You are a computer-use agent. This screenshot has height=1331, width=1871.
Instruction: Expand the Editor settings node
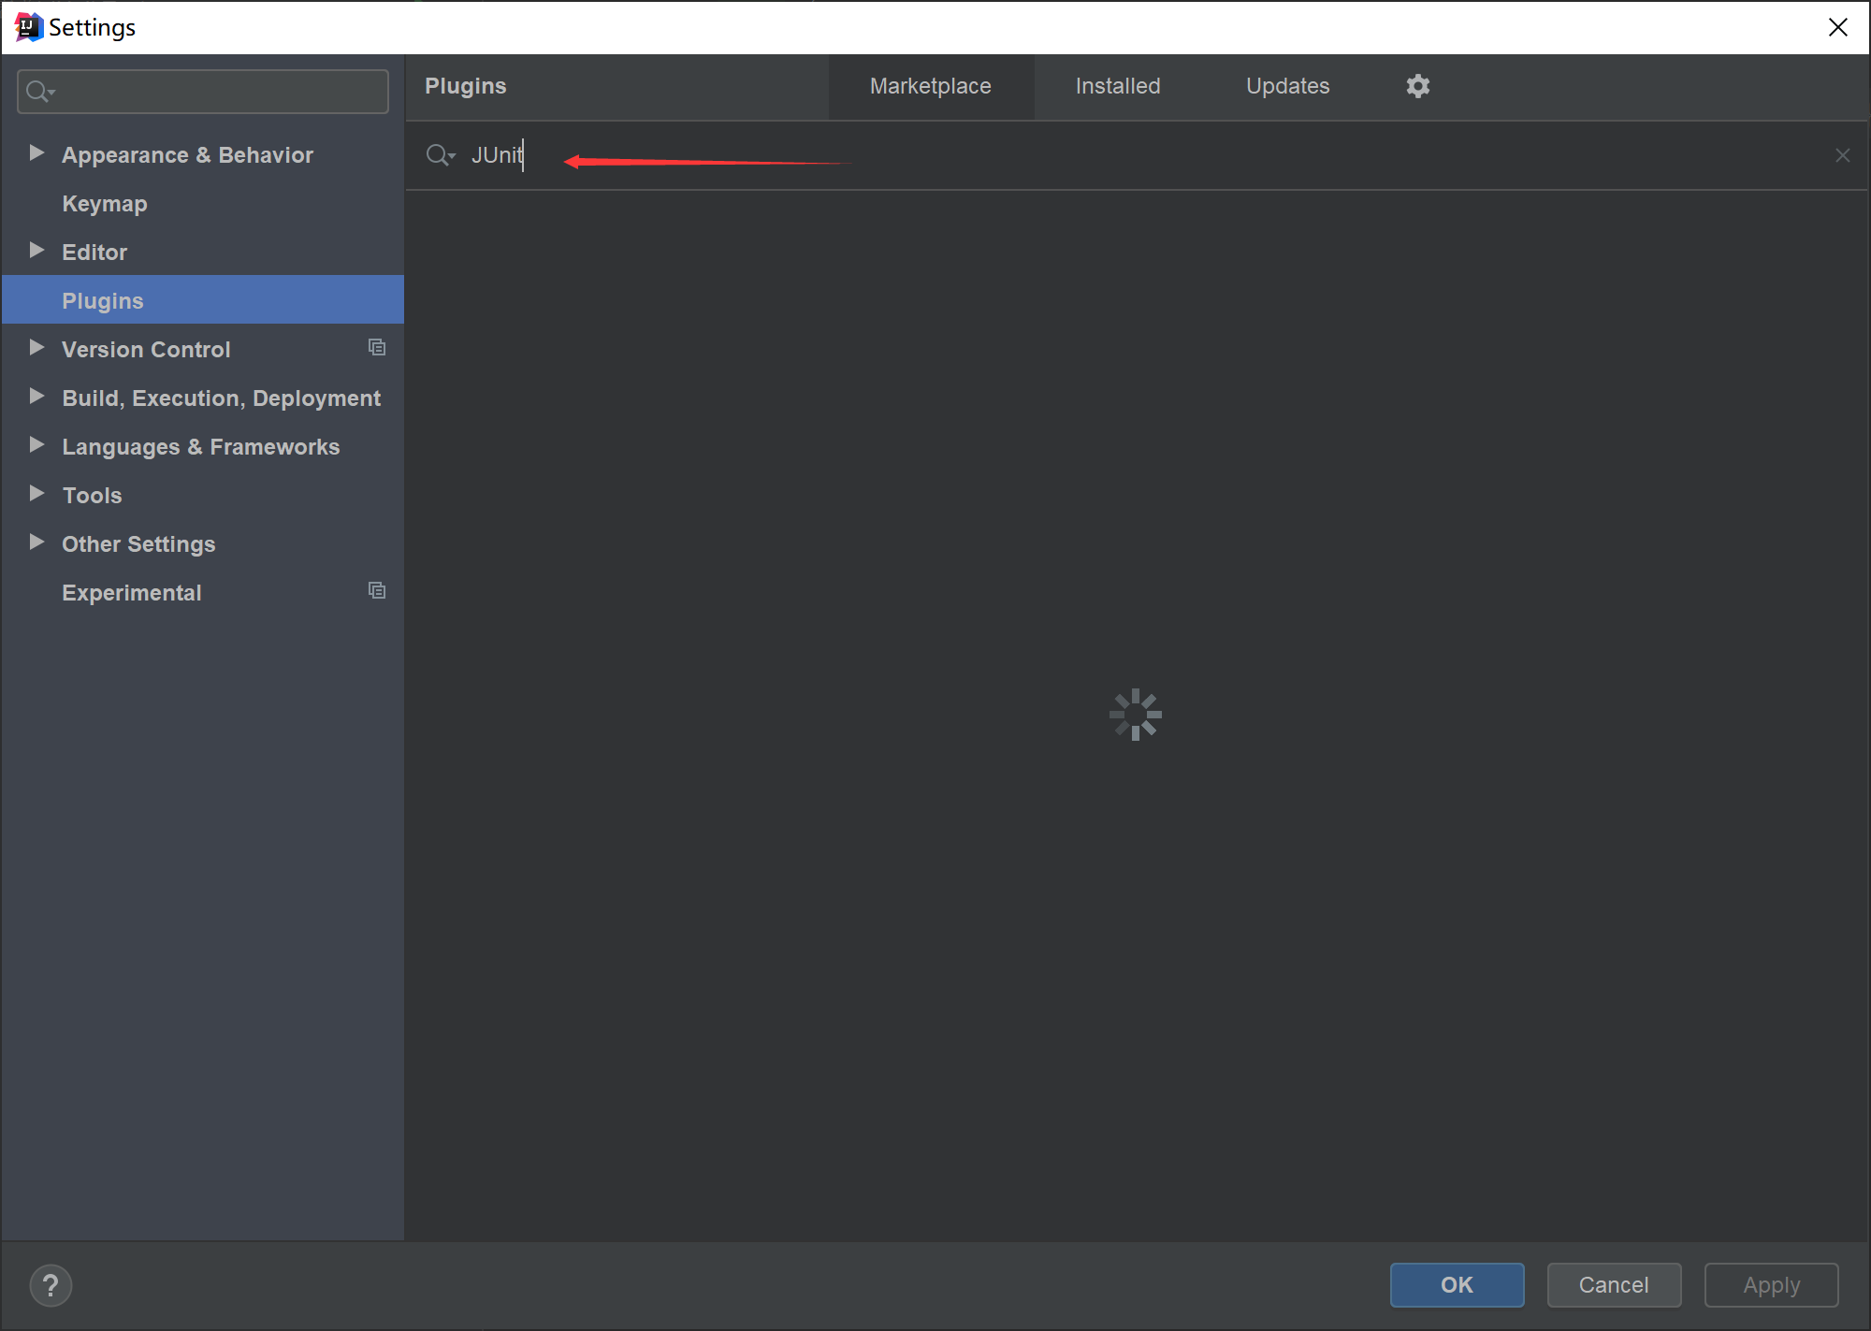36,251
